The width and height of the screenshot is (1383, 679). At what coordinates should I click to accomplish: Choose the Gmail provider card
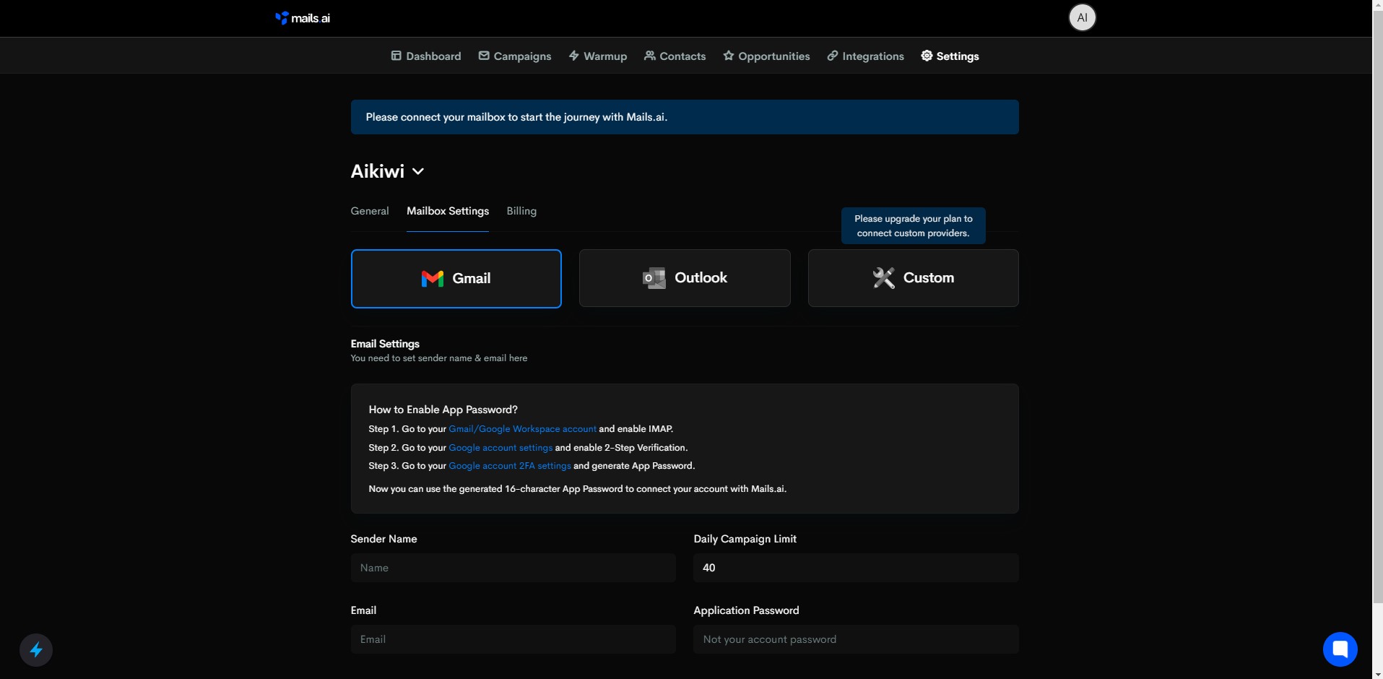(456, 279)
